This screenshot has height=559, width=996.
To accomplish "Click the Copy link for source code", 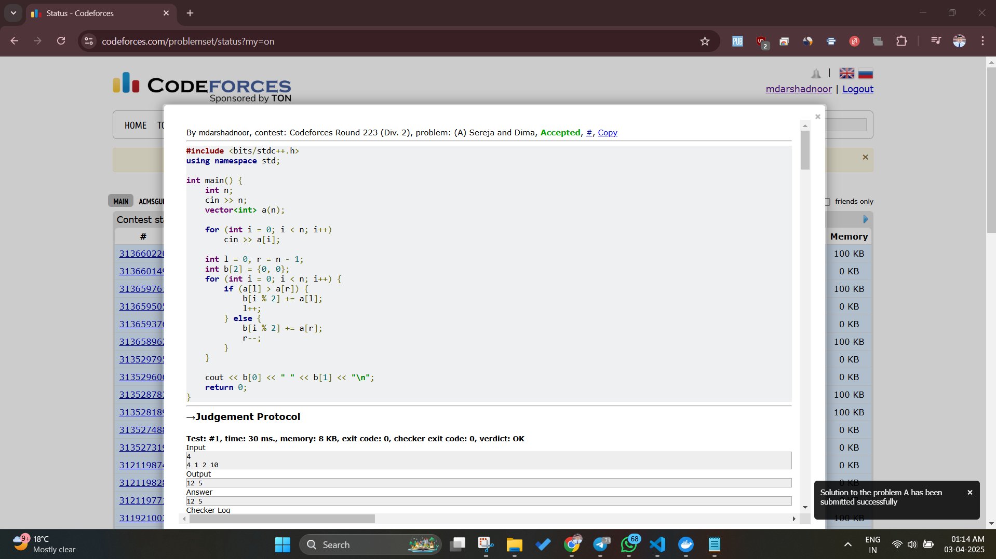I will click(607, 133).
